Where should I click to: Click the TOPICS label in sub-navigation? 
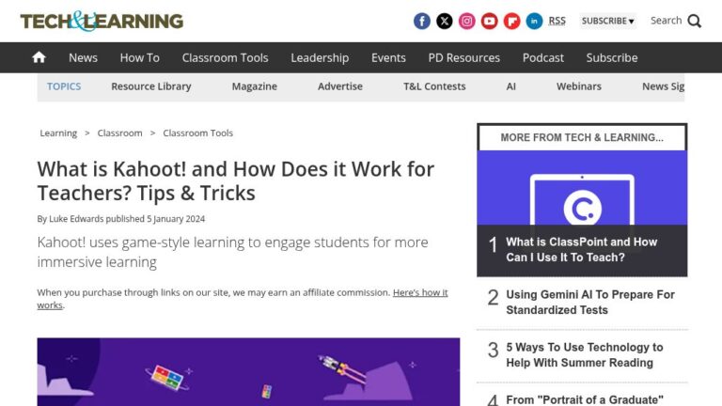(x=64, y=86)
